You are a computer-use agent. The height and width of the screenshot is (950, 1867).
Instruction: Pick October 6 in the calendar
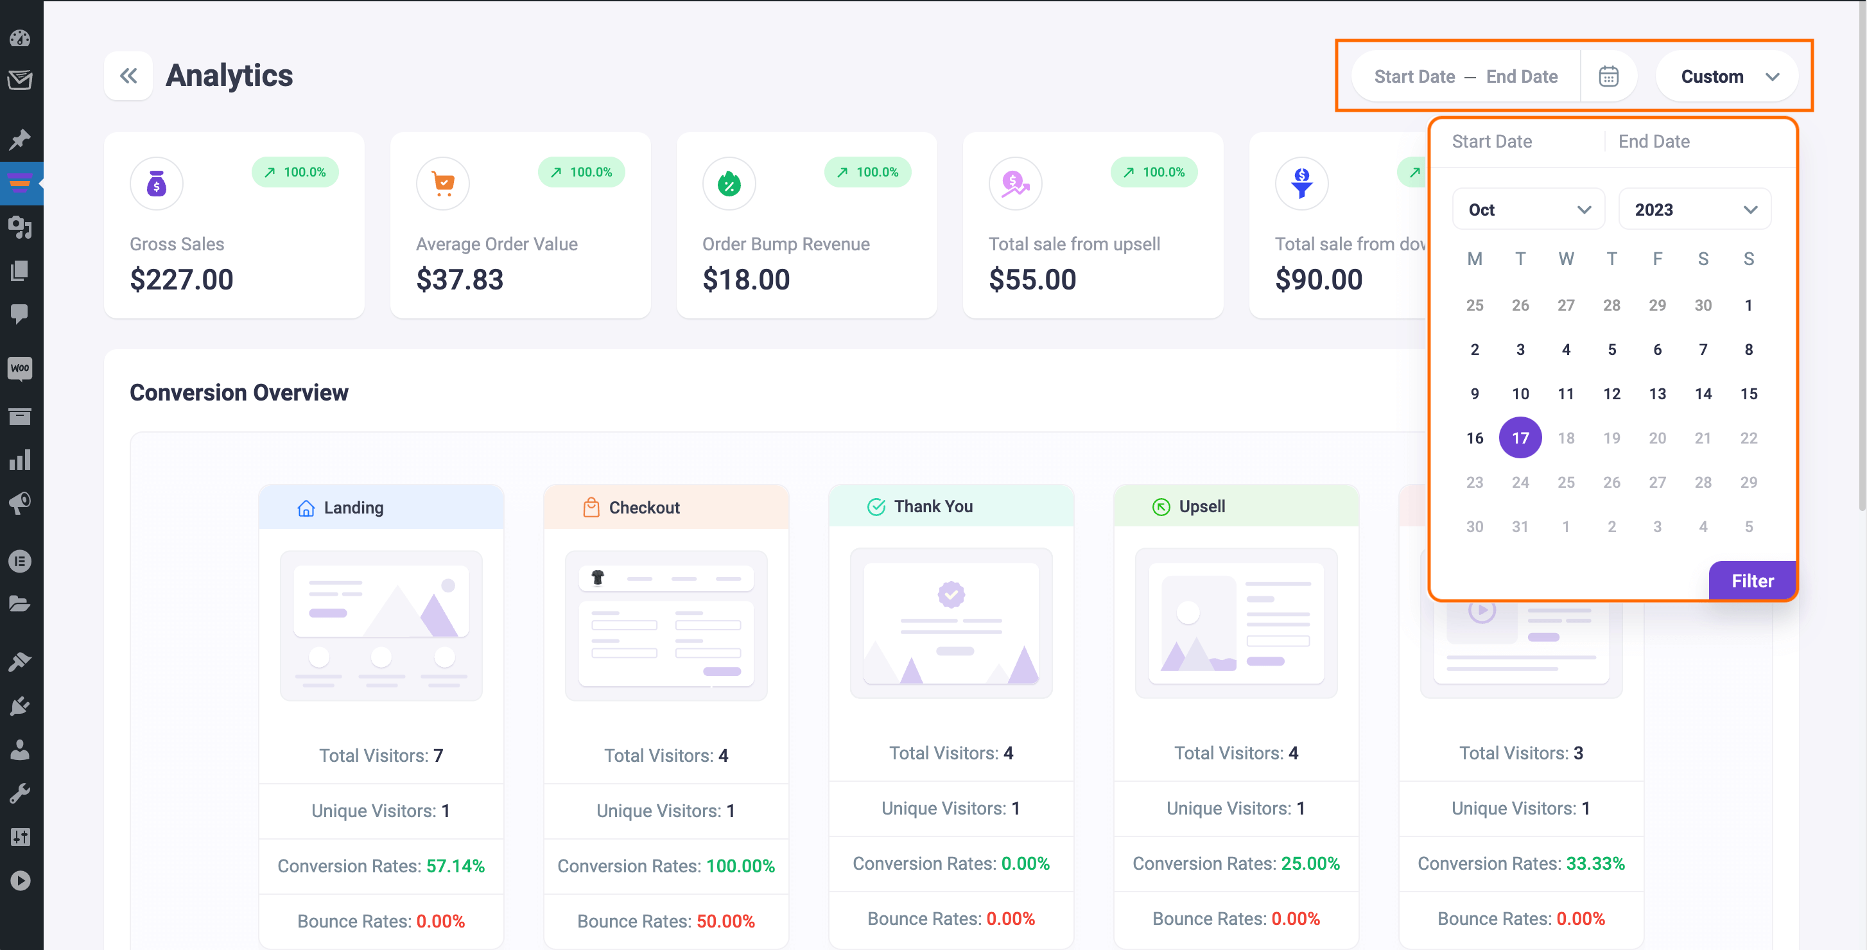[1657, 349]
